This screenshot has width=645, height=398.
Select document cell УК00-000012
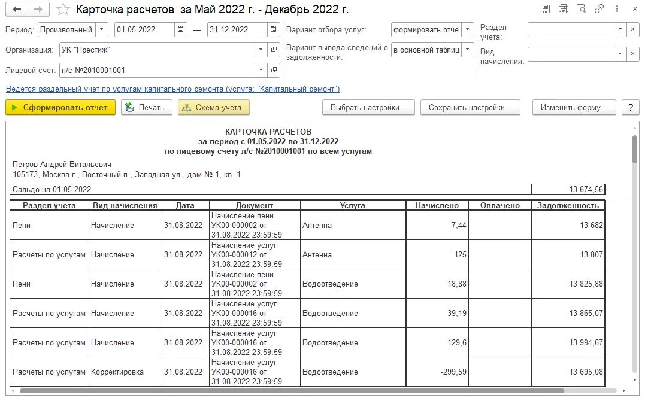click(x=255, y=254)
